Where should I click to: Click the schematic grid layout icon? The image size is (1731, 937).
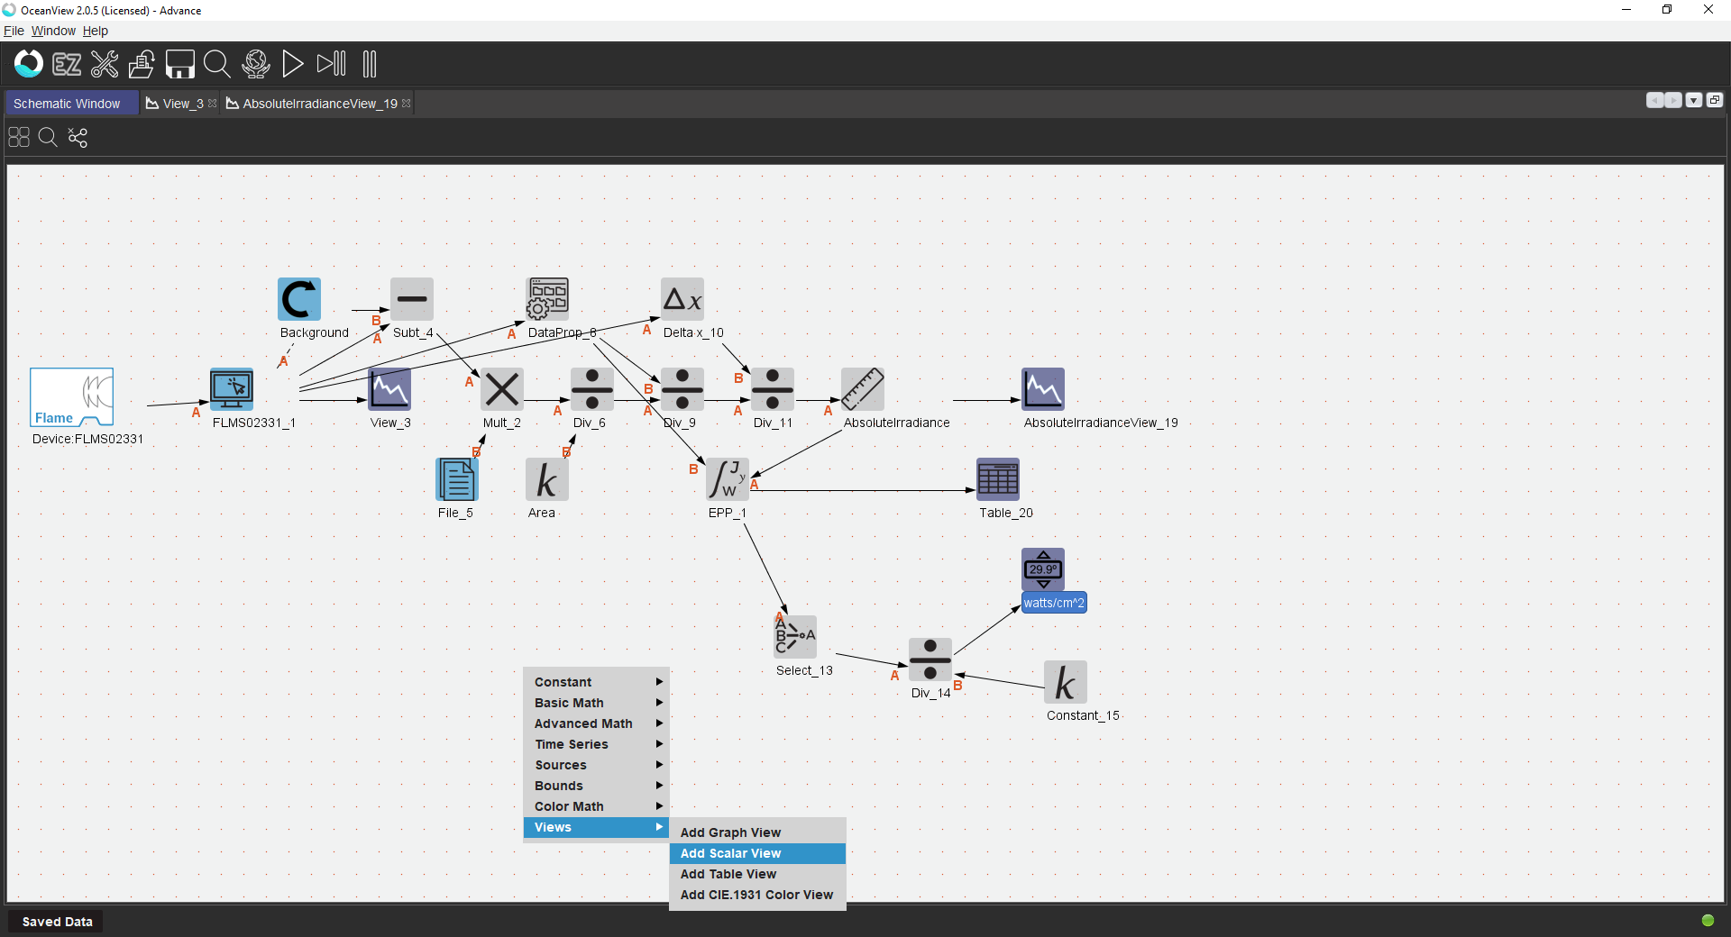(19, 137)
